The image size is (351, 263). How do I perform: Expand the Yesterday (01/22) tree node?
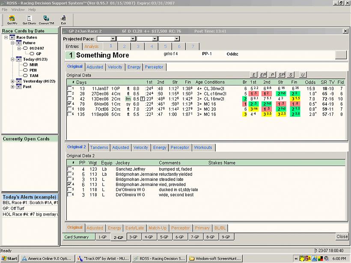point(12,81)
